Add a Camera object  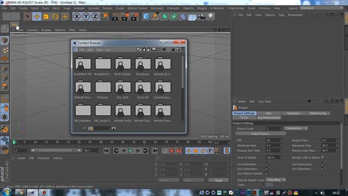point(201,16)
